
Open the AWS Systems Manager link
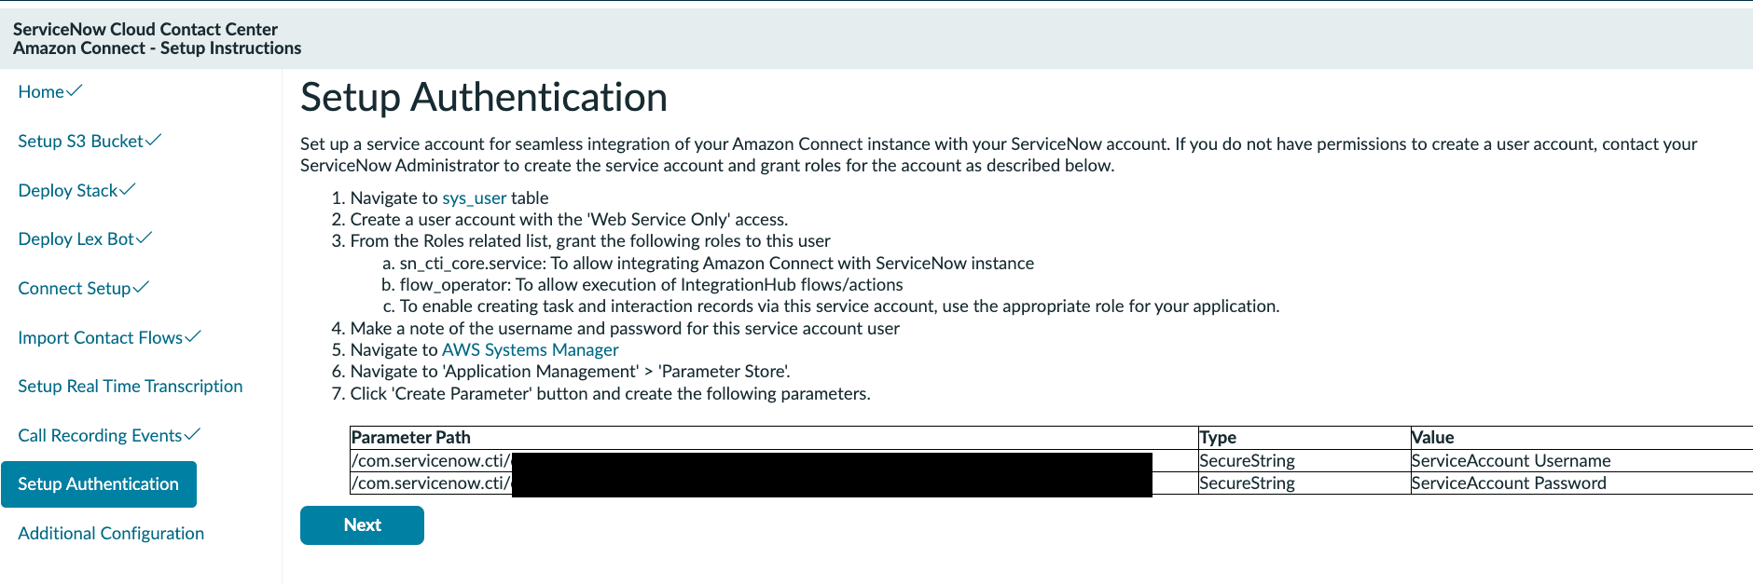click(x=530, y=349)
